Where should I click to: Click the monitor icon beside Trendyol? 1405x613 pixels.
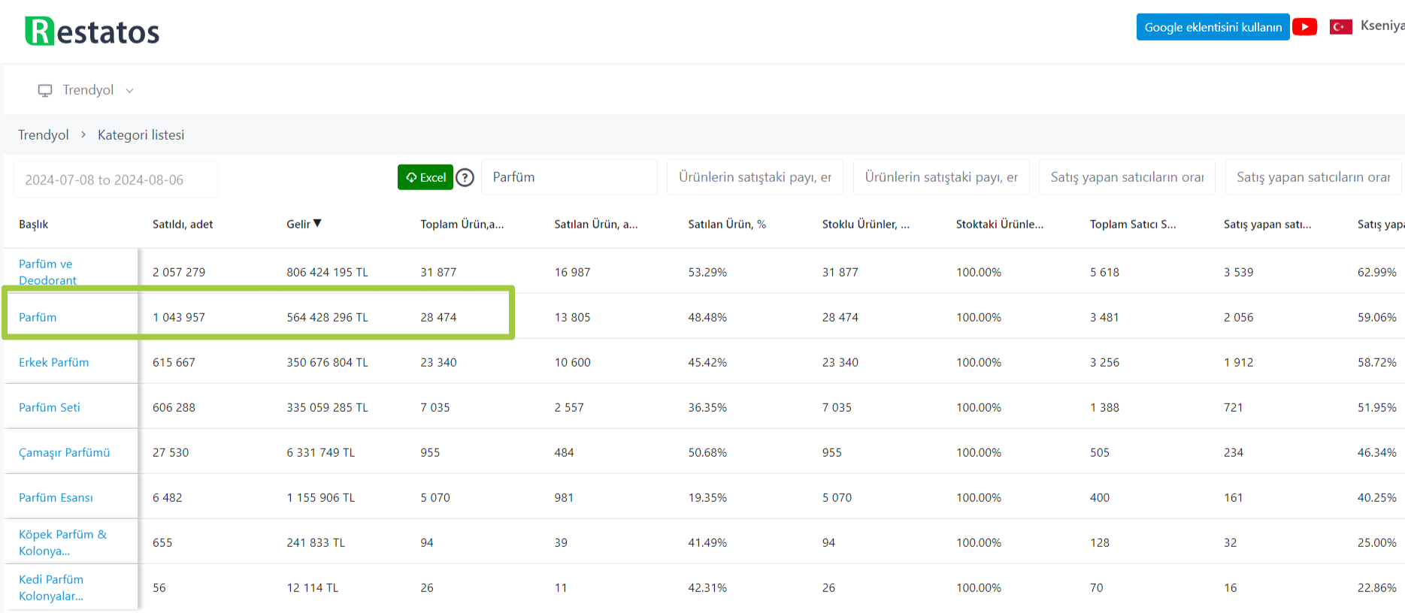(x=45, y=90)
